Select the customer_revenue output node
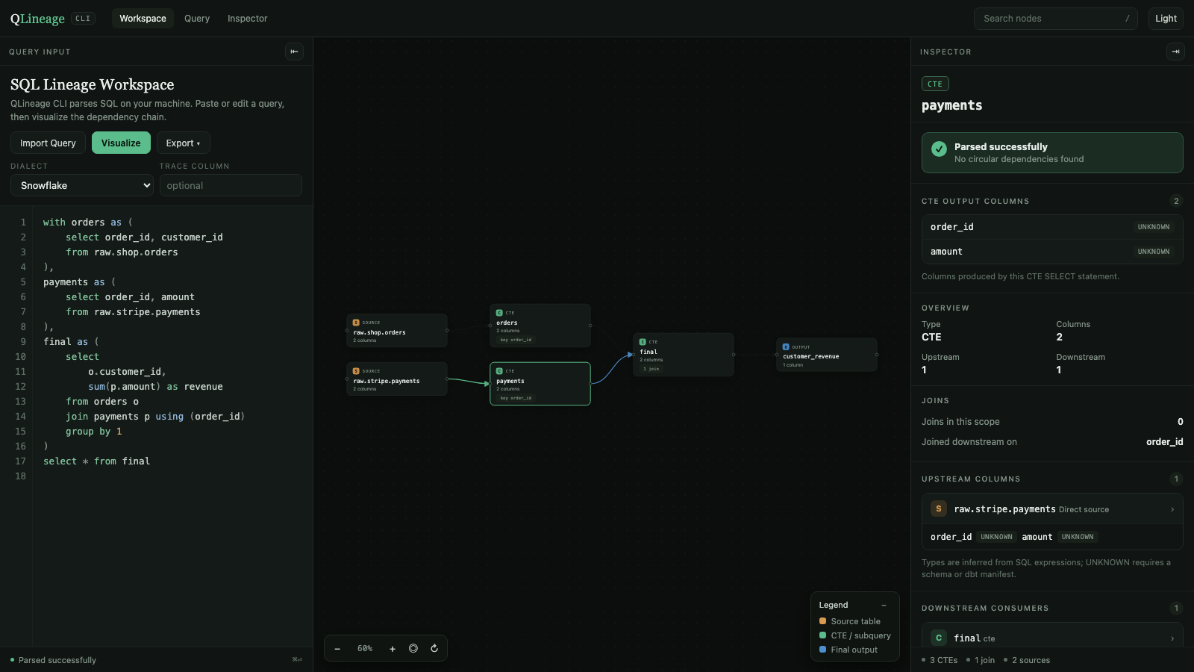This screenshot has width=1194, height=672. [x=827, y=355]
